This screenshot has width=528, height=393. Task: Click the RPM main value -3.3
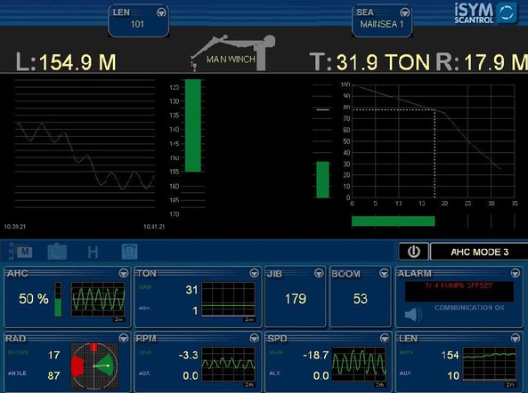coord(188,355)
